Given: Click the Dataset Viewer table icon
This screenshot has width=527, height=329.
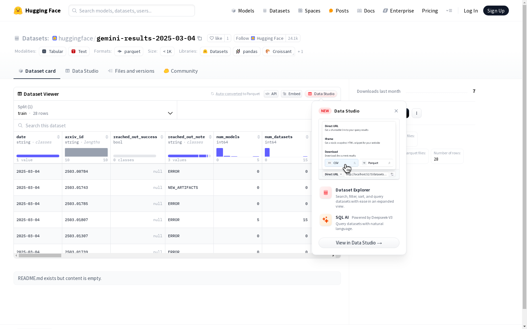Looking at the screenshot, I should click(x=20, y=94).
